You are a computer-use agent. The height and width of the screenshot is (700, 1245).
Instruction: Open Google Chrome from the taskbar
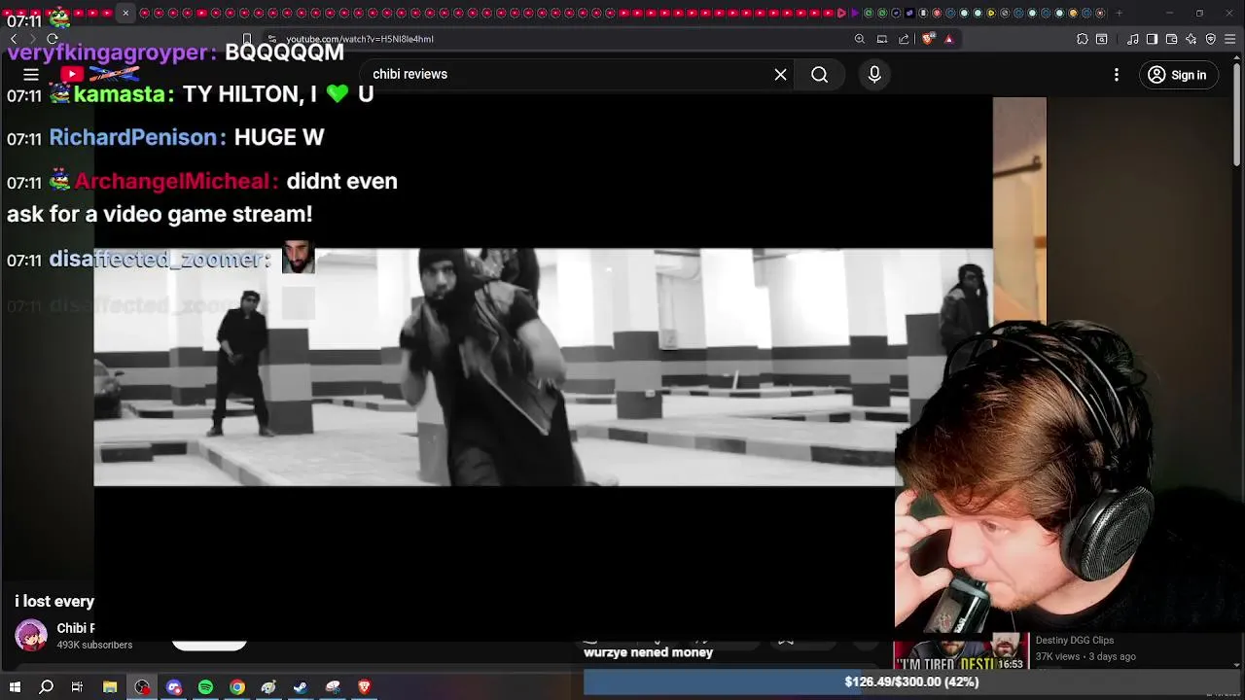(237, 687)
